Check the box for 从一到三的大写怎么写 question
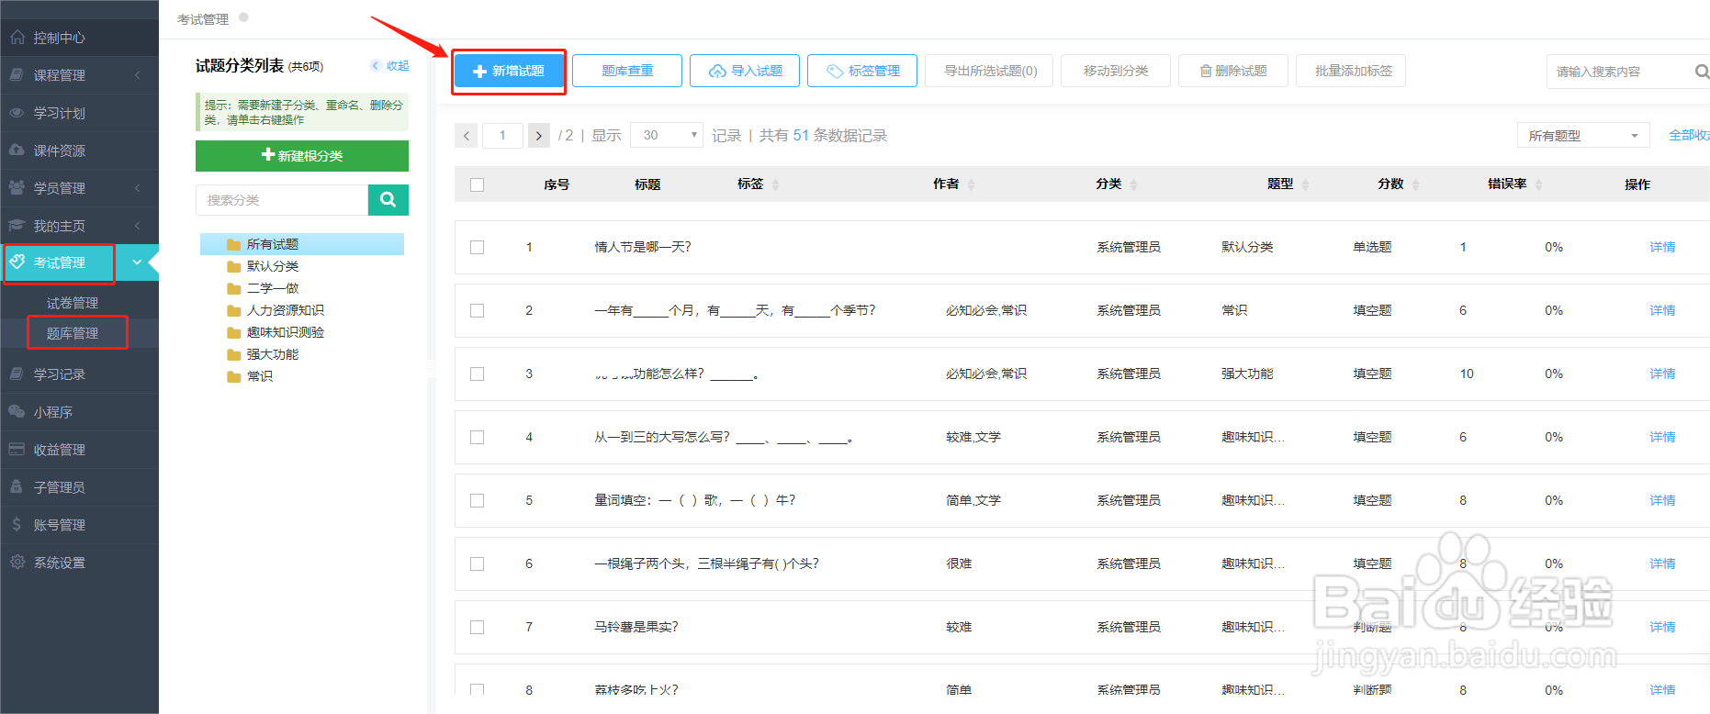Viewport: 1710px width, 714px height. coord(477,437)
